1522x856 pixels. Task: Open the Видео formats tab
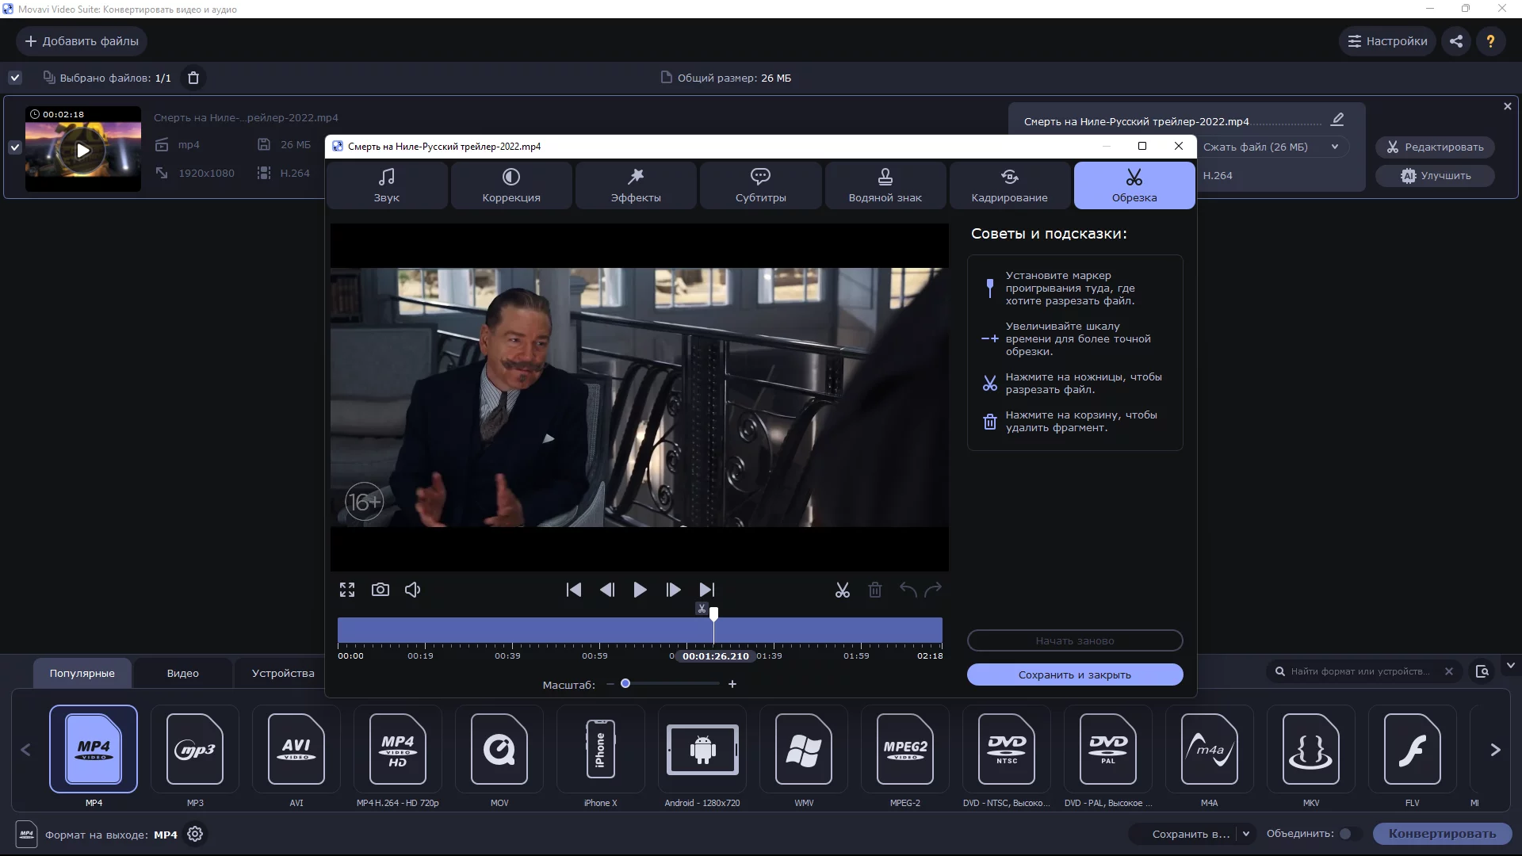point(183,673)
